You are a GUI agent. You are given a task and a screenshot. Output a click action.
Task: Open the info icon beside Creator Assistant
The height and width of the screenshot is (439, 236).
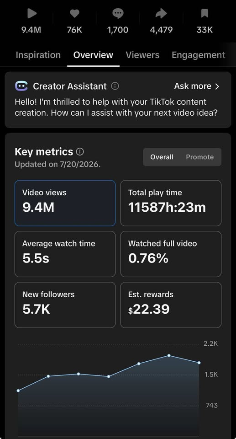coord(115,86)
